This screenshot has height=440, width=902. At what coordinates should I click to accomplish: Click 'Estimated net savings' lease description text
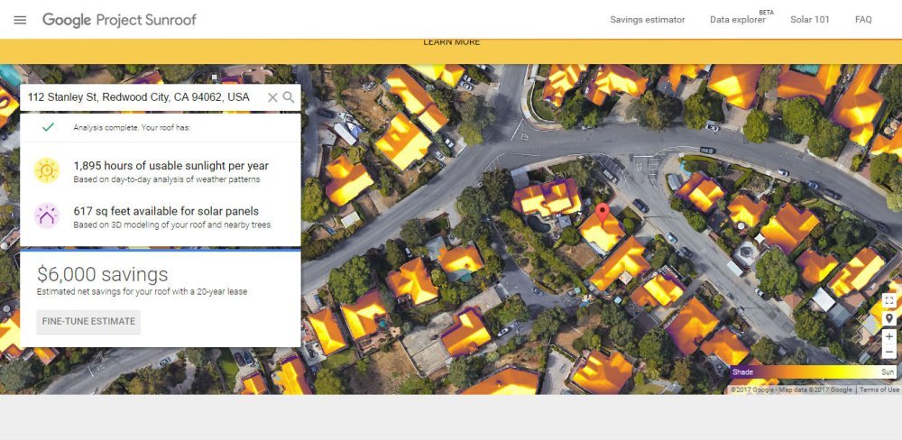pos(143,291)
